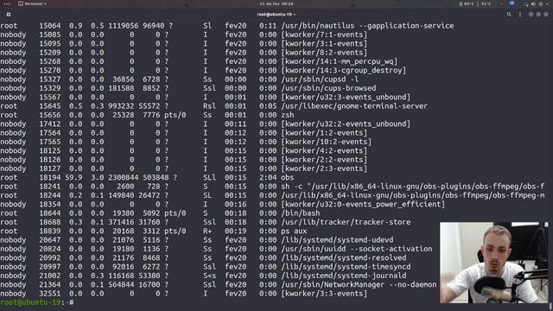Click PID 18244 of the obs-ffmpeg process
Viewport: 553px width, 311px height.
(50, 195)
